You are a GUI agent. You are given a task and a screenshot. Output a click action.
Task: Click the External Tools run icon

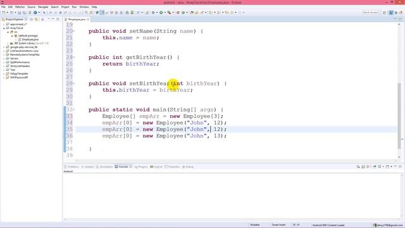tap(169, 13)
